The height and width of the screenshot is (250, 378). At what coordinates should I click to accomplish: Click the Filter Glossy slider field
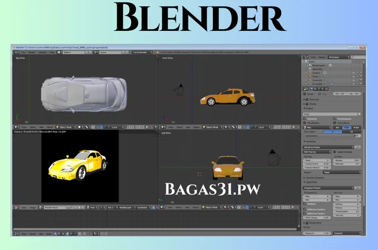click(x=317, y=218)
